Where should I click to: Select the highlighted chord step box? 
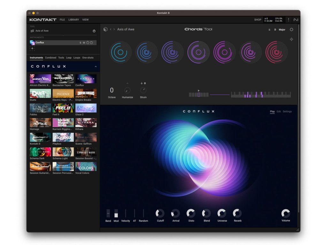[199, 95]
